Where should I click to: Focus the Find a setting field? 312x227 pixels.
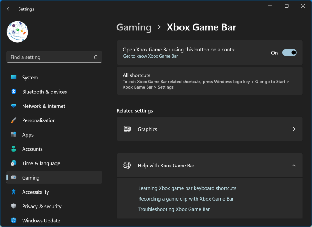[x=54, y=57]
